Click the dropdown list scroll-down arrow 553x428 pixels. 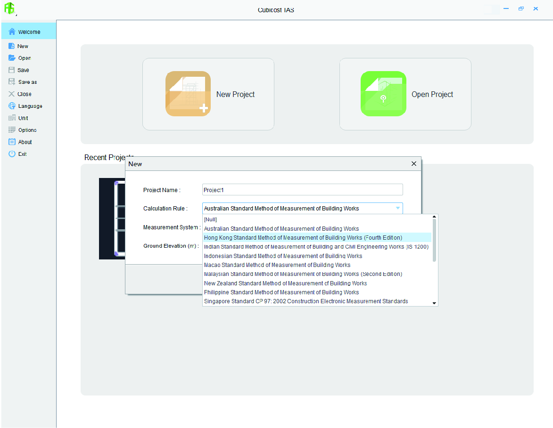(435, 303)
